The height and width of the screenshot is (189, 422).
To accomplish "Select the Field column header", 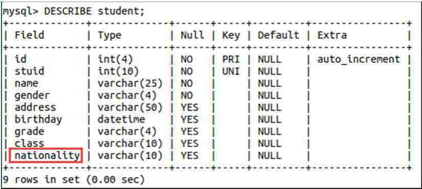I will pyautogui.click(x=29, y=35).
